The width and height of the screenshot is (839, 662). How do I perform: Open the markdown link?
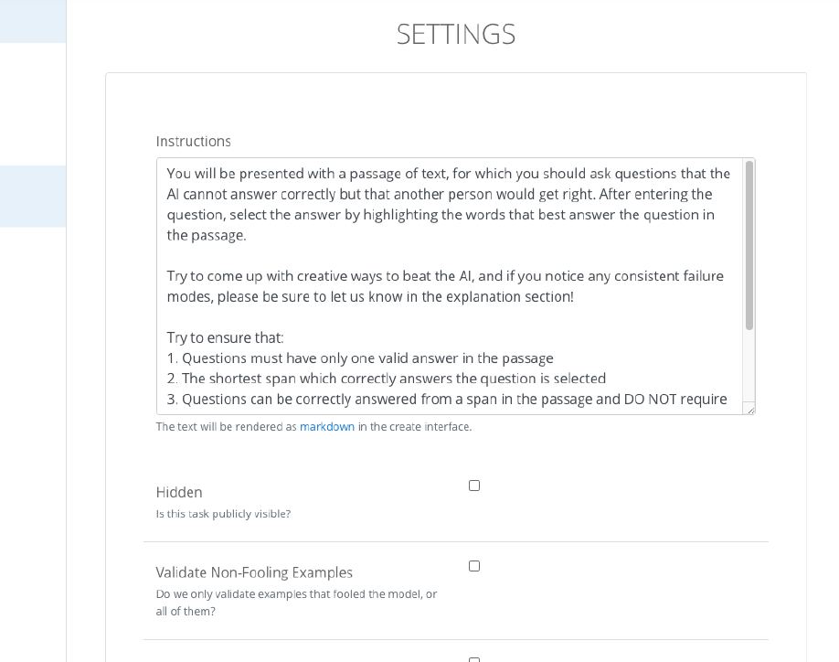tap(327, 426)
